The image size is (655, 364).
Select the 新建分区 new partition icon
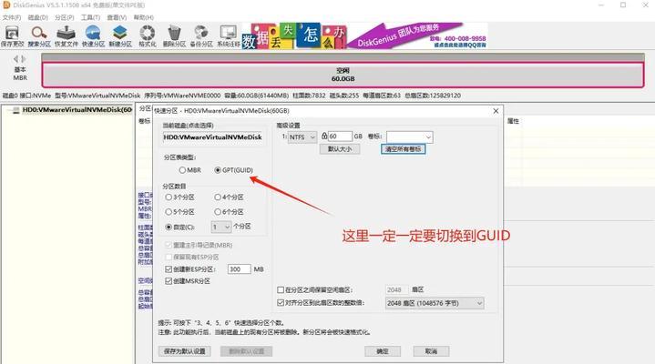[x=120, y=35]
